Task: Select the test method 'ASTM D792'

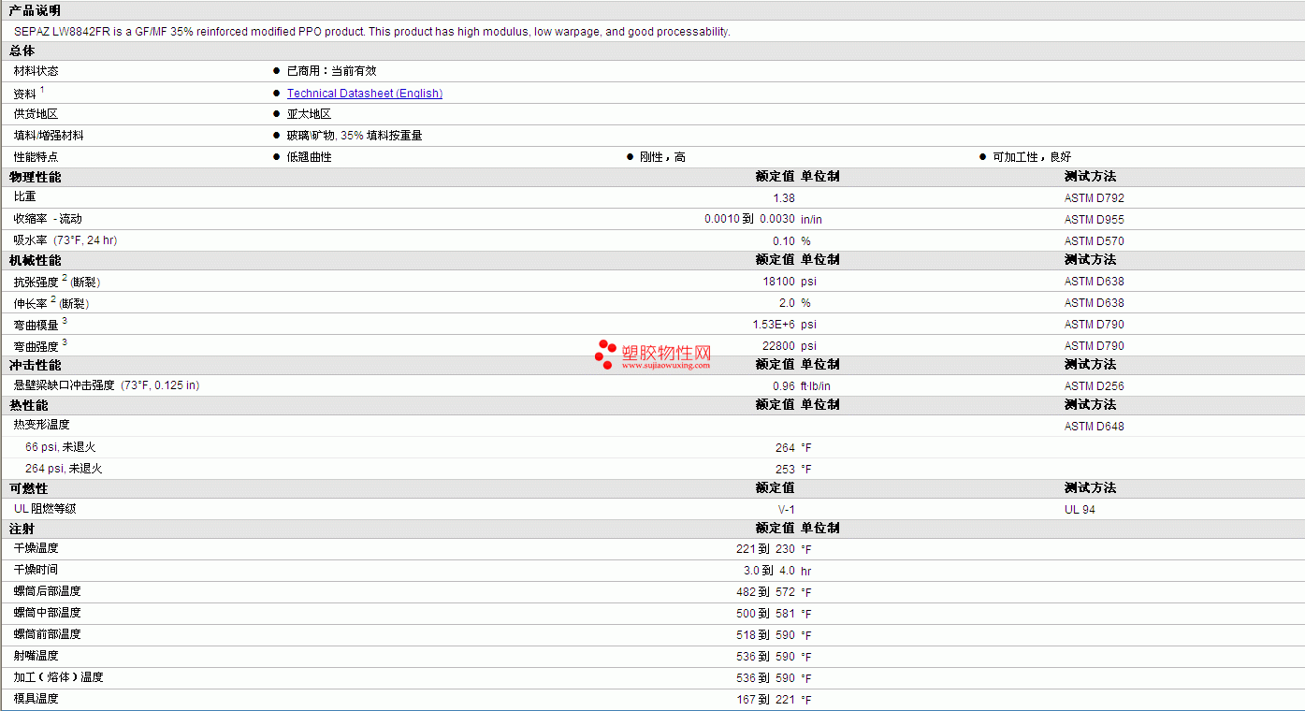Action: 1095,198
